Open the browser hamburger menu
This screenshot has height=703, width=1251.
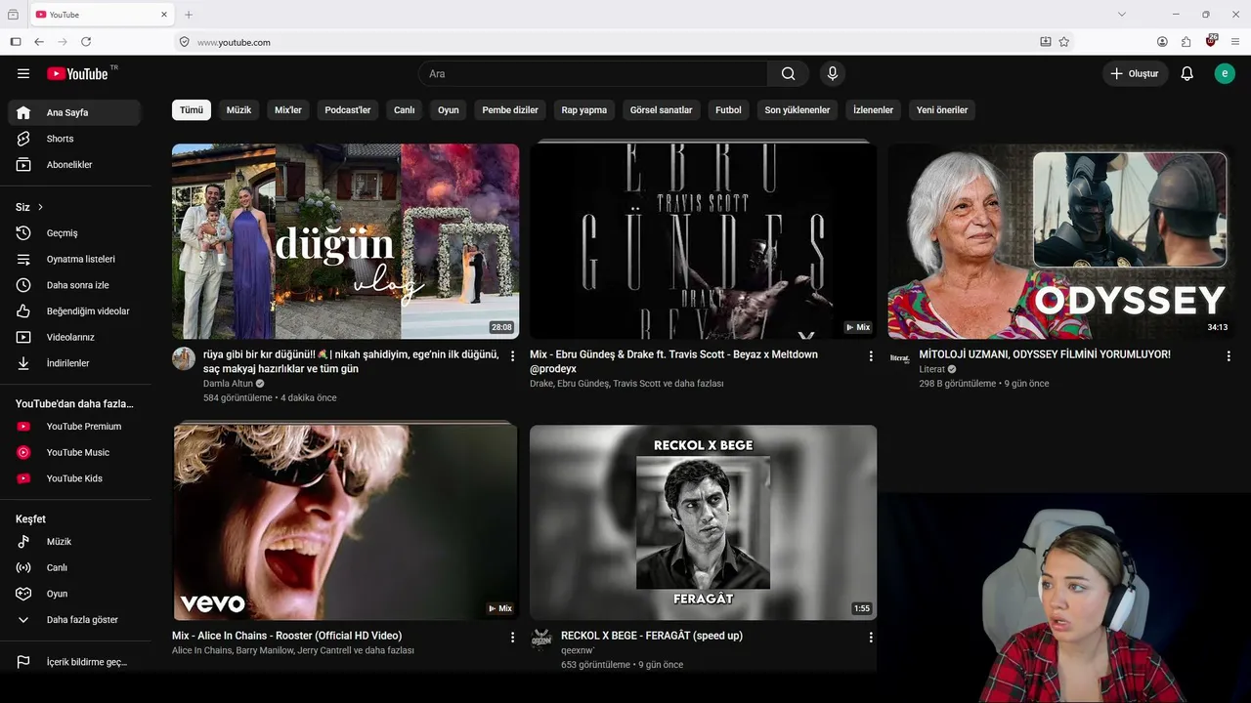(1235, 42)
